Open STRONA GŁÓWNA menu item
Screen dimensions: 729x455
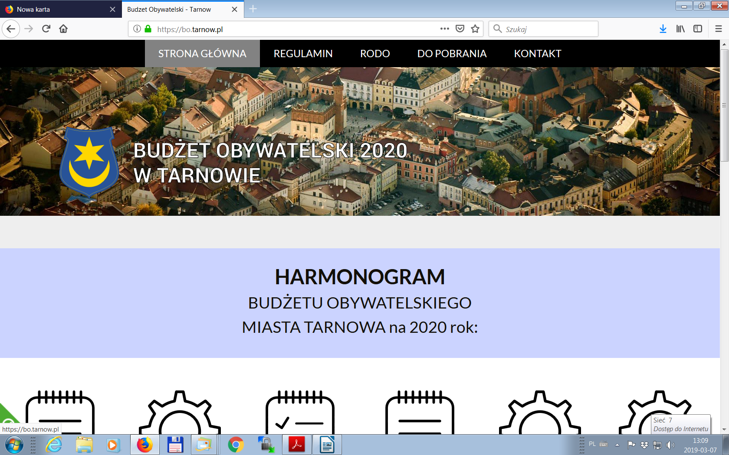click(x=202, y=54)
